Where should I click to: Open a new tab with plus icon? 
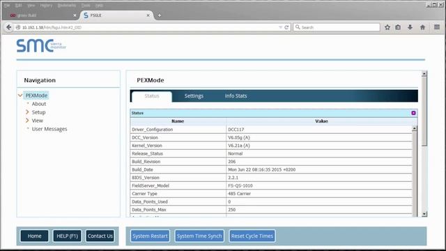coord(160,15)
